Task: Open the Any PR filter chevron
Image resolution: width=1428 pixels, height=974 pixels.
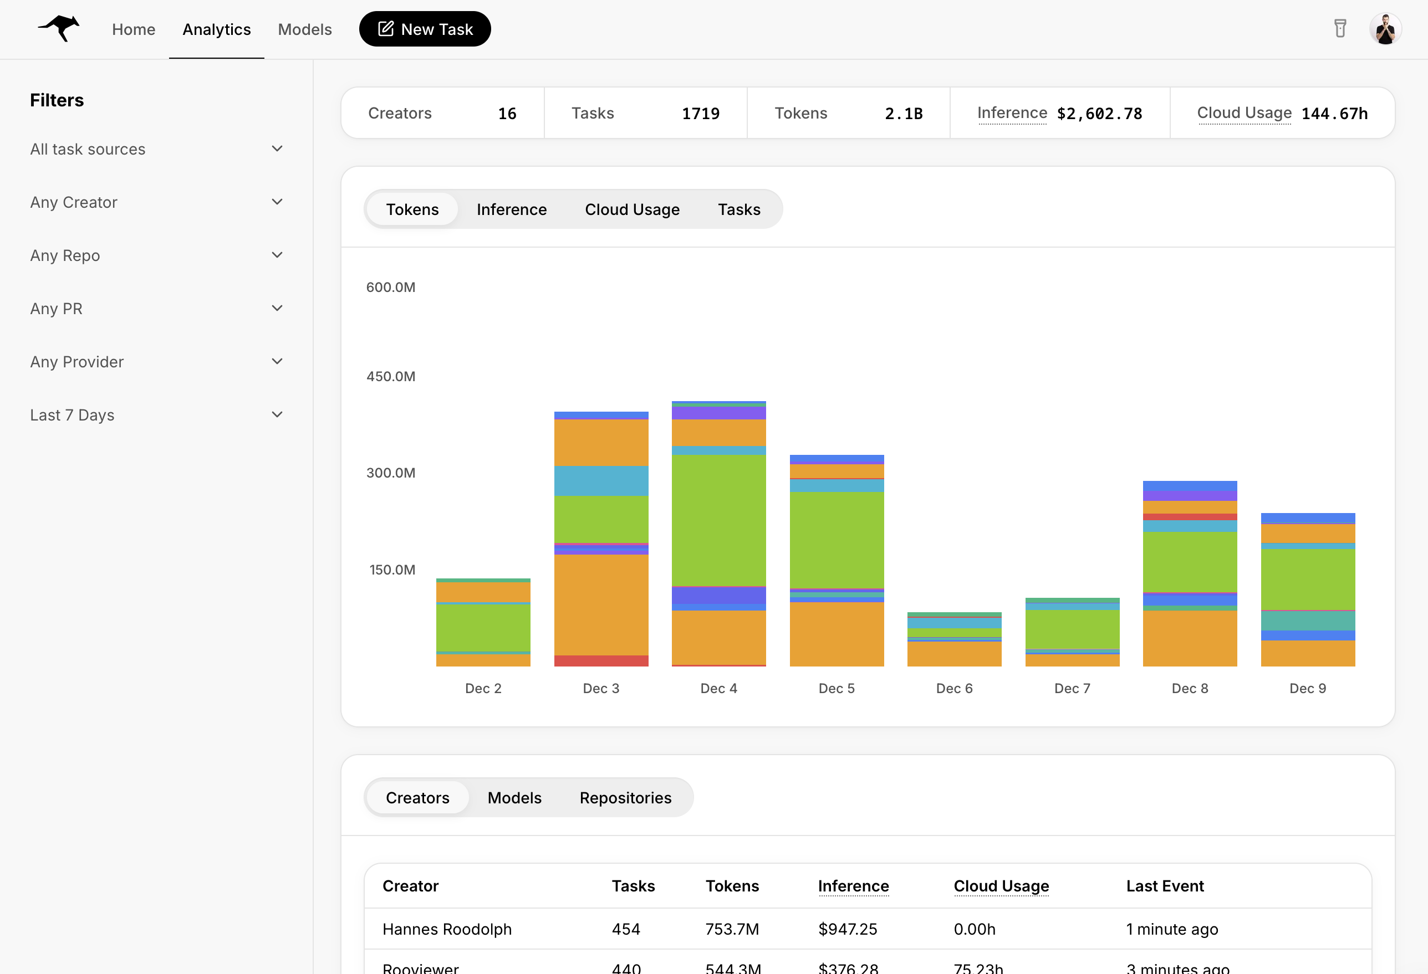Action: pos(277,308)
